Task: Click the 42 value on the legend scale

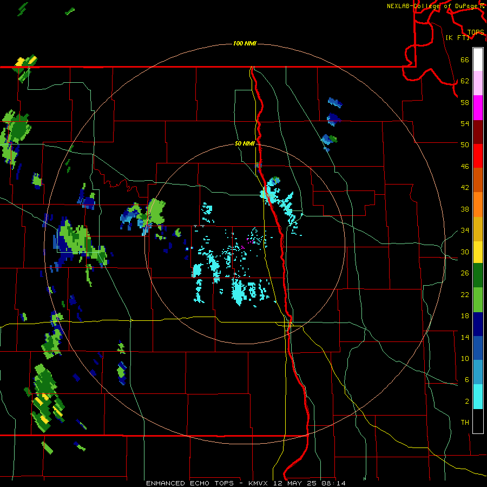Action: pos(465,187)
